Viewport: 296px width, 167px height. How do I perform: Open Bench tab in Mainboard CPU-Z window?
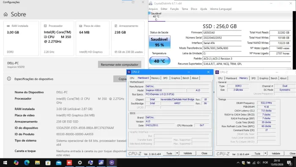pyautogui.click(x=186, y=78)
